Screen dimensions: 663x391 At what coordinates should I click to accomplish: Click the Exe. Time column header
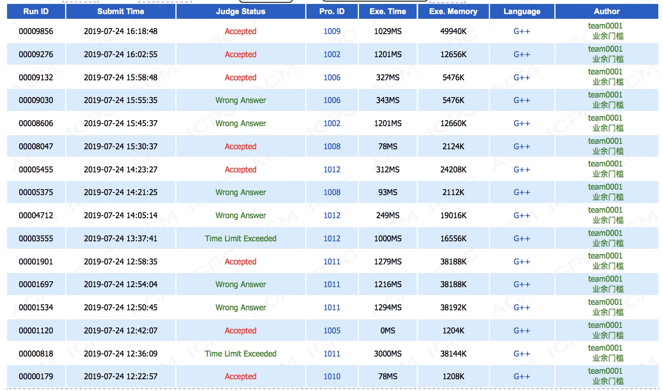pos(388,11)
